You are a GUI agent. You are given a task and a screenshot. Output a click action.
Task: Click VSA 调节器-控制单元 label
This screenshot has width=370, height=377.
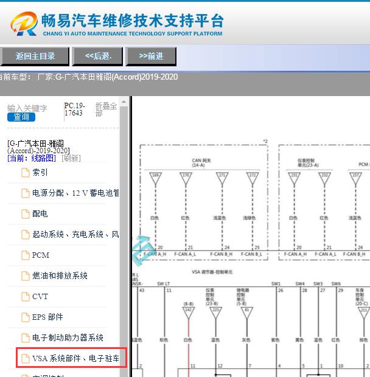pos(212,272)
